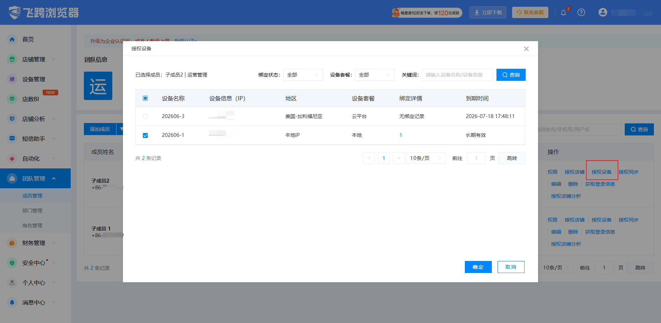Click the 店数BI sidebar icon

point(12,99)
